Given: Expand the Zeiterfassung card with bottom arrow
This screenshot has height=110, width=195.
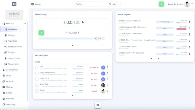Looking at the screenshot, I should pos(72,46).
